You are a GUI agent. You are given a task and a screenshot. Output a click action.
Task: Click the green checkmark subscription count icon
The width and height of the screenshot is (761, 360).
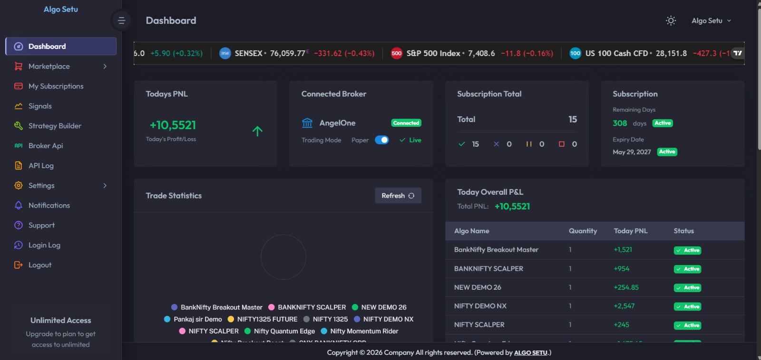pos(461,144)
